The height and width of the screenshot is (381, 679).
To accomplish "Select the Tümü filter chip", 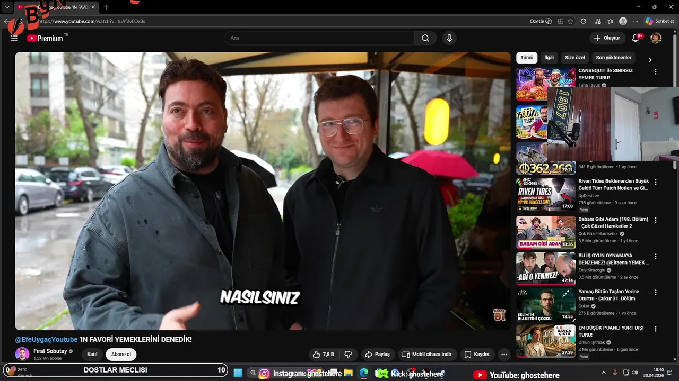I will pos(527,58).
